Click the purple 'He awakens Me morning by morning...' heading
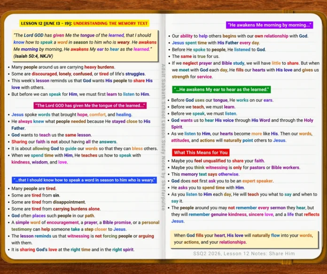Image resolution: width=327 pixels, height=274 pixels. coord(269,25)
